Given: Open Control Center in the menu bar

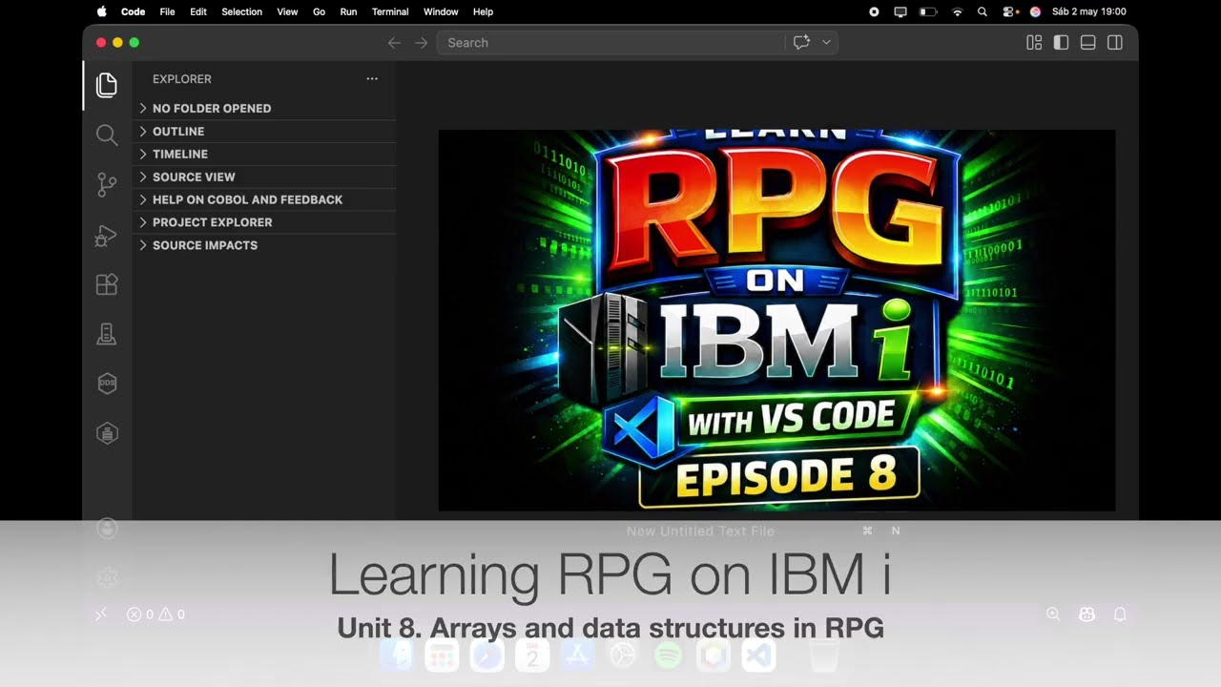Looking at the screenshot, I should [x=1010, y=11].
